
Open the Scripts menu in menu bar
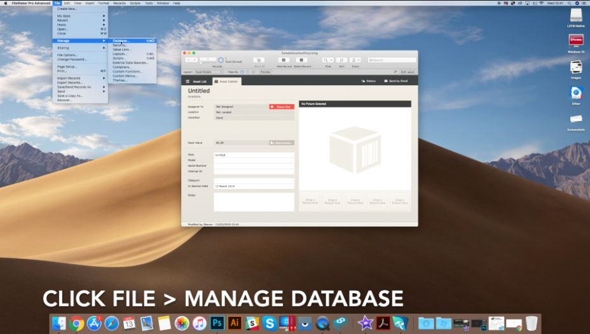(x=135, y=3)
